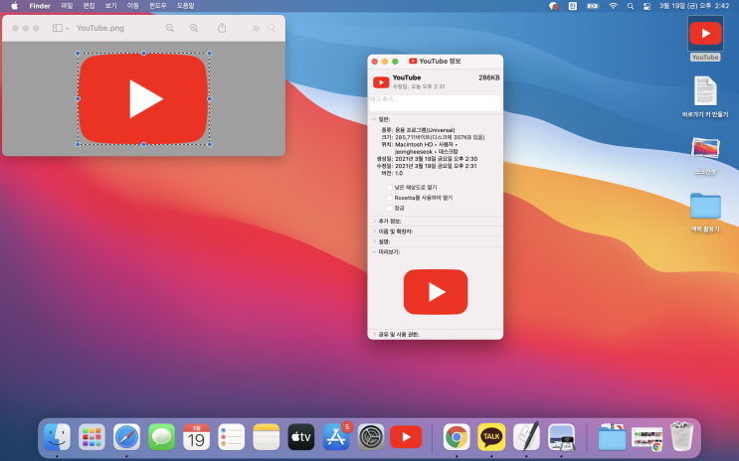739x461 pixels.
Task: Select 맥북 활용기 folder on desktop
Action: [x=705, y=206]
